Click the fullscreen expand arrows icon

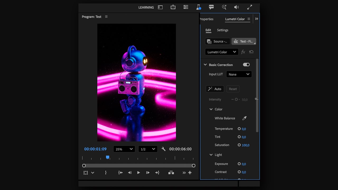click(250, 7)
